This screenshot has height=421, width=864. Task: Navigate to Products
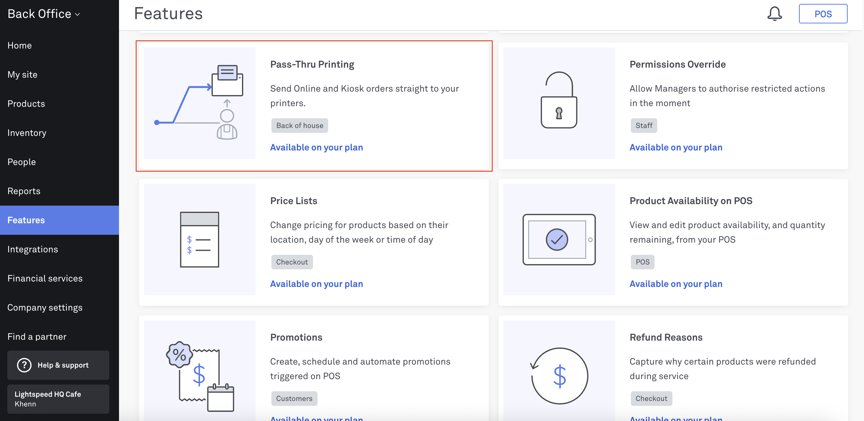pos(60,103)
